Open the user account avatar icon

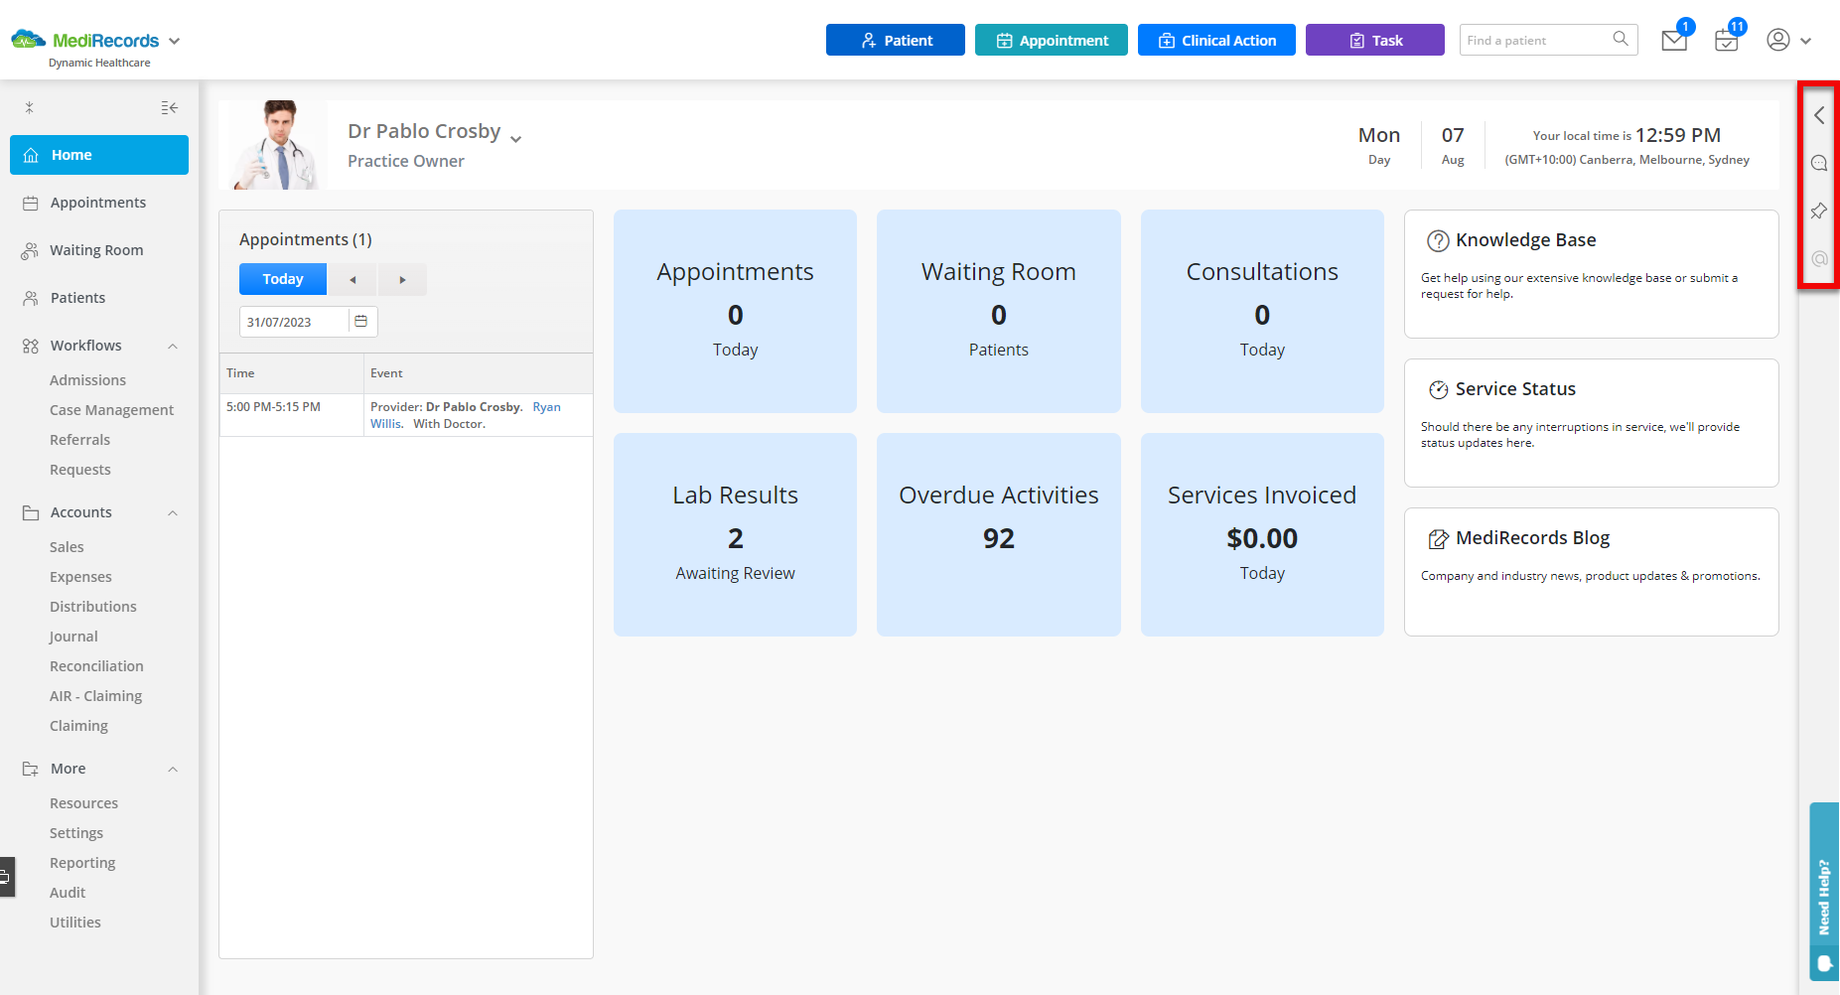(x=1778, y=40)
